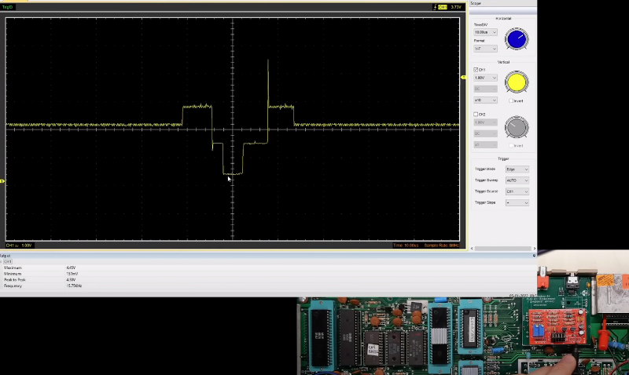Enable the CH2 channel checkbox

(476, 115)
